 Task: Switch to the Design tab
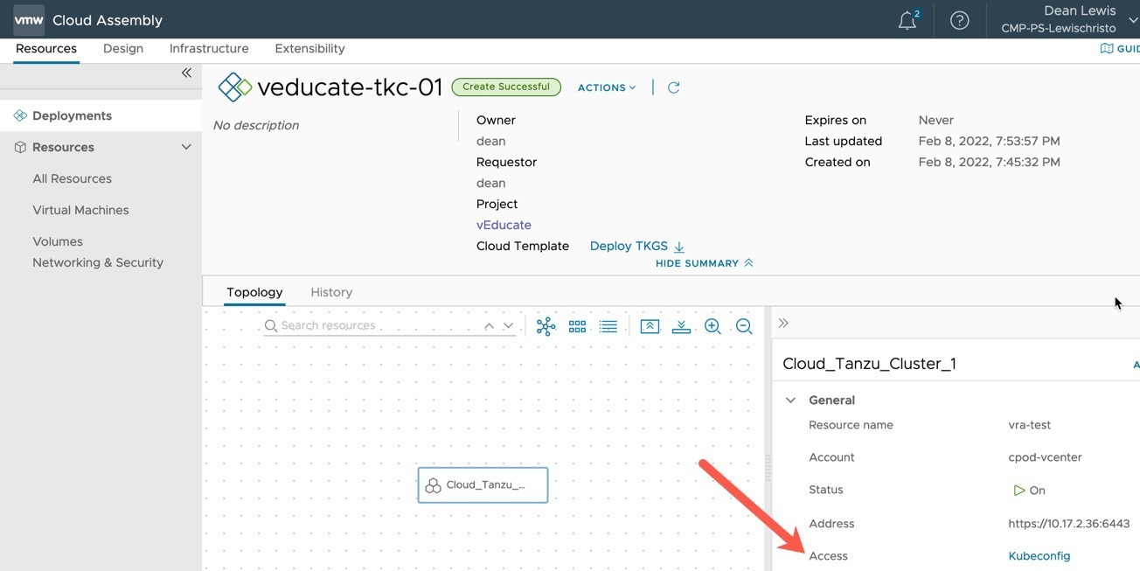[x=123, y=49]
